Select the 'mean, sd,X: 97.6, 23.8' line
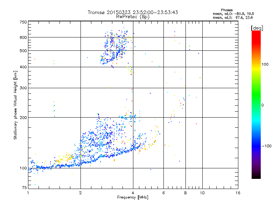 coord(233,17)
